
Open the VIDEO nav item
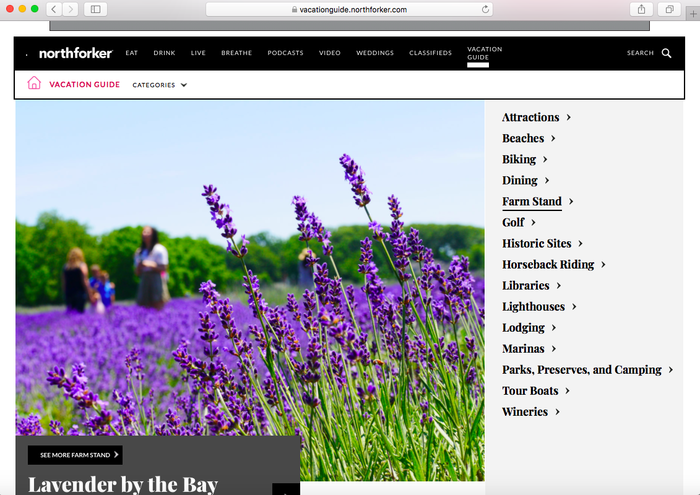coord(330,53)
